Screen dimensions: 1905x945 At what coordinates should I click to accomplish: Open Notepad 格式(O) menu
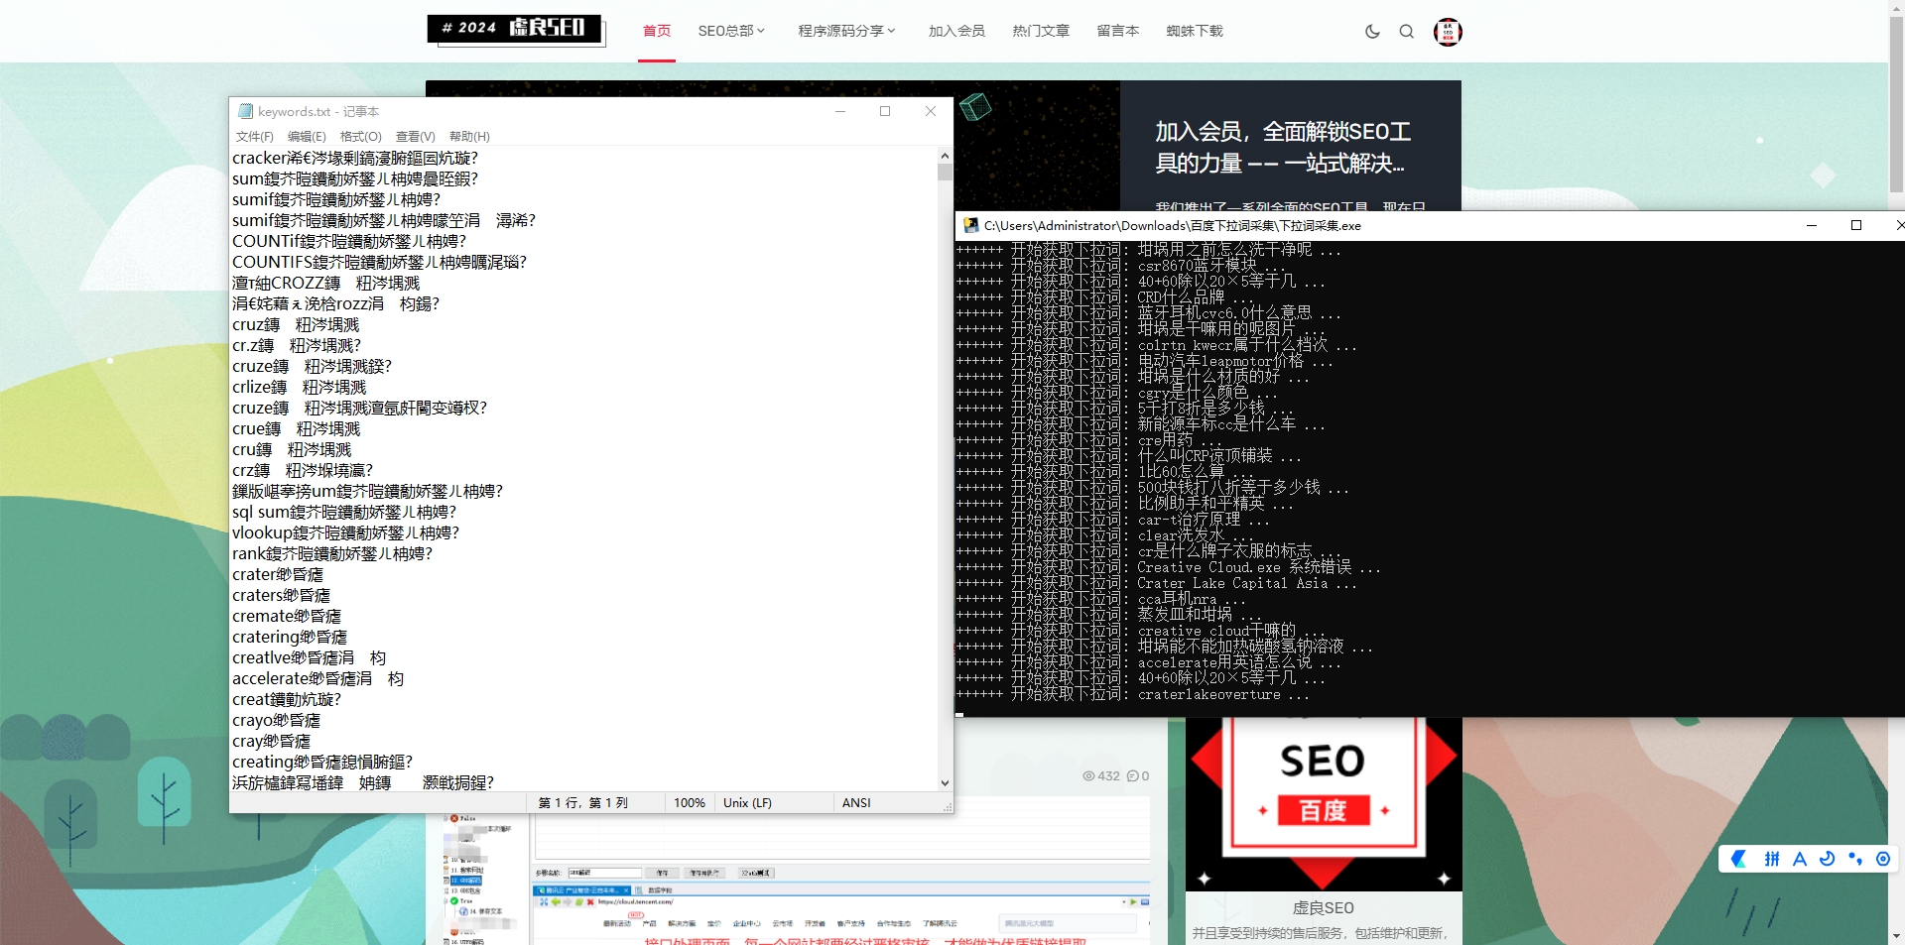coord(360,137)
